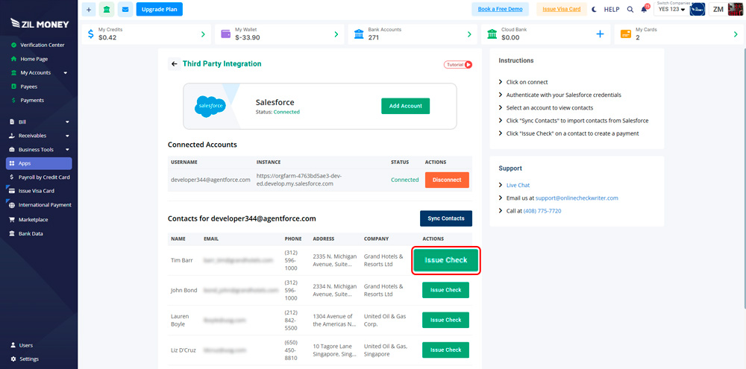Play the Tutorial video button
Screen dimensions: 746x369
pos(458,65)
